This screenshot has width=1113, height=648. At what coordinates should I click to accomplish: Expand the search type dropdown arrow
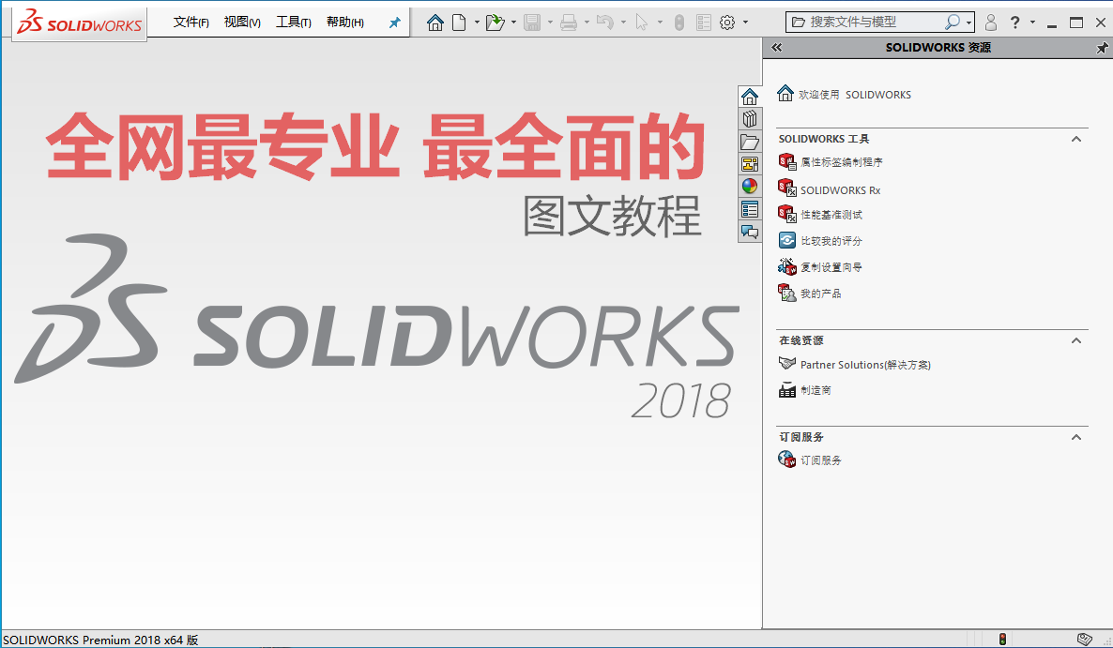[x=968, y=23]
